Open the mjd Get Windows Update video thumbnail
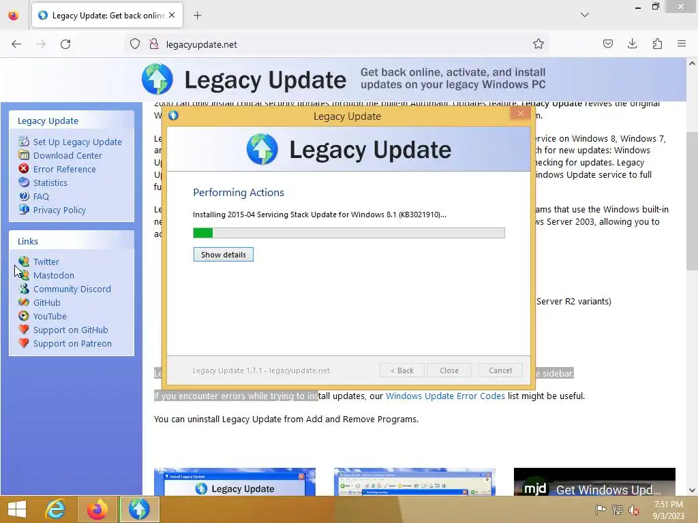The image size is (698, 523). tap(594, 481)
